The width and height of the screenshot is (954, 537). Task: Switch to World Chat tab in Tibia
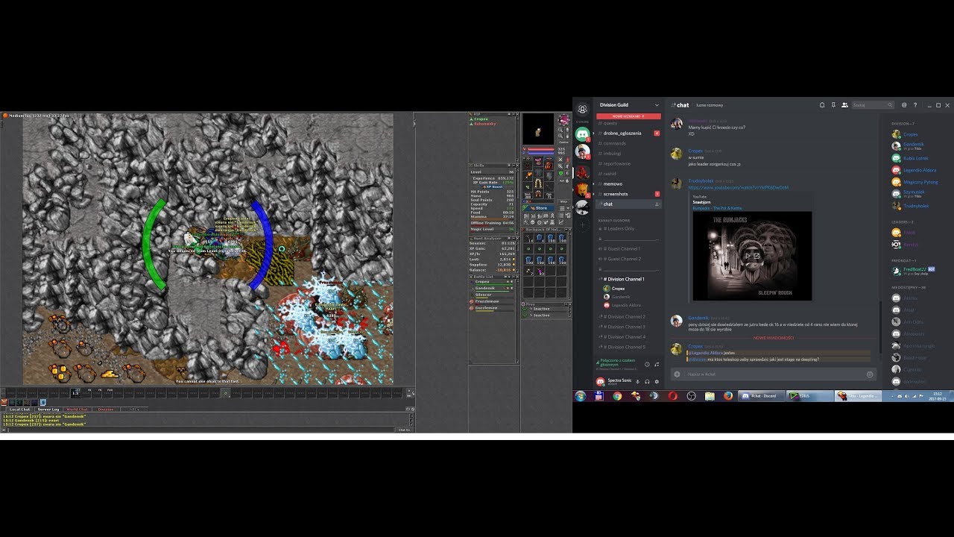pyautogui.click(x=78, y=409)
